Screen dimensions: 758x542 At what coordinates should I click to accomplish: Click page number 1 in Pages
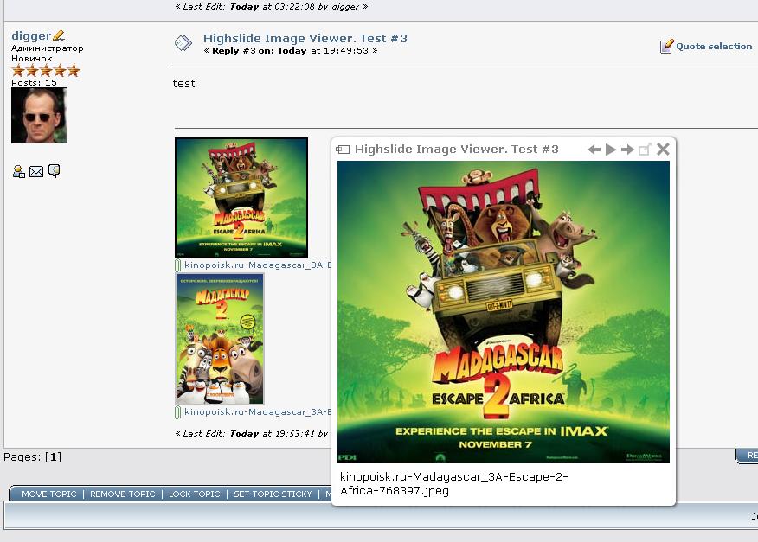point(53,457)
